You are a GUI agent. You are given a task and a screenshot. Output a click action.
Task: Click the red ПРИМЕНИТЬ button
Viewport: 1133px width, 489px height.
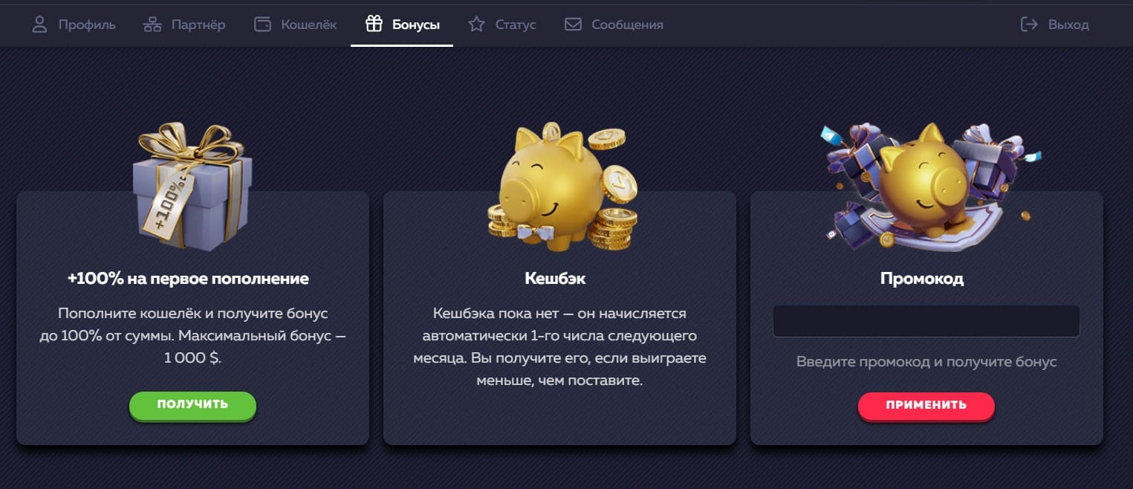[926, 406]
